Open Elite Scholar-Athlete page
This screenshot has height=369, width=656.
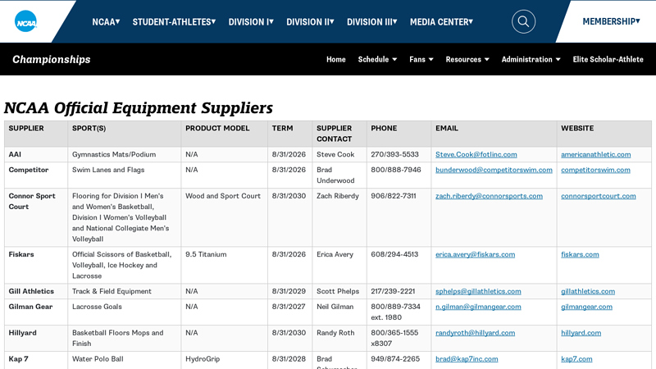[608, 59]
